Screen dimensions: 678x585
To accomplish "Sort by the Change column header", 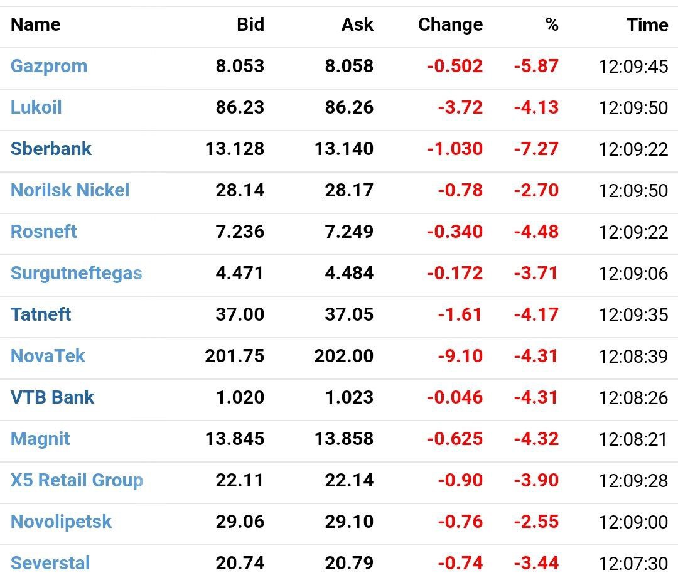I will 450,25.
